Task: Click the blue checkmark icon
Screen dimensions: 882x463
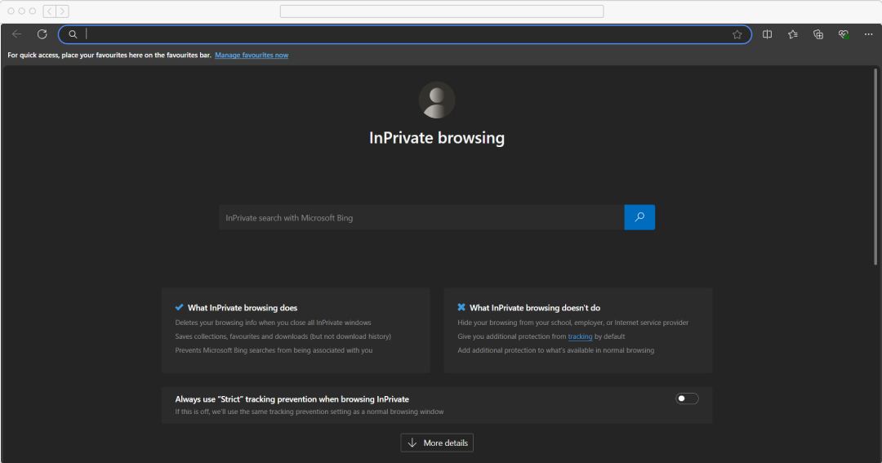Action: [180, 307]
